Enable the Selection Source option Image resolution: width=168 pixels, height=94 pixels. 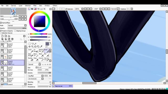[x=1, y=33]
